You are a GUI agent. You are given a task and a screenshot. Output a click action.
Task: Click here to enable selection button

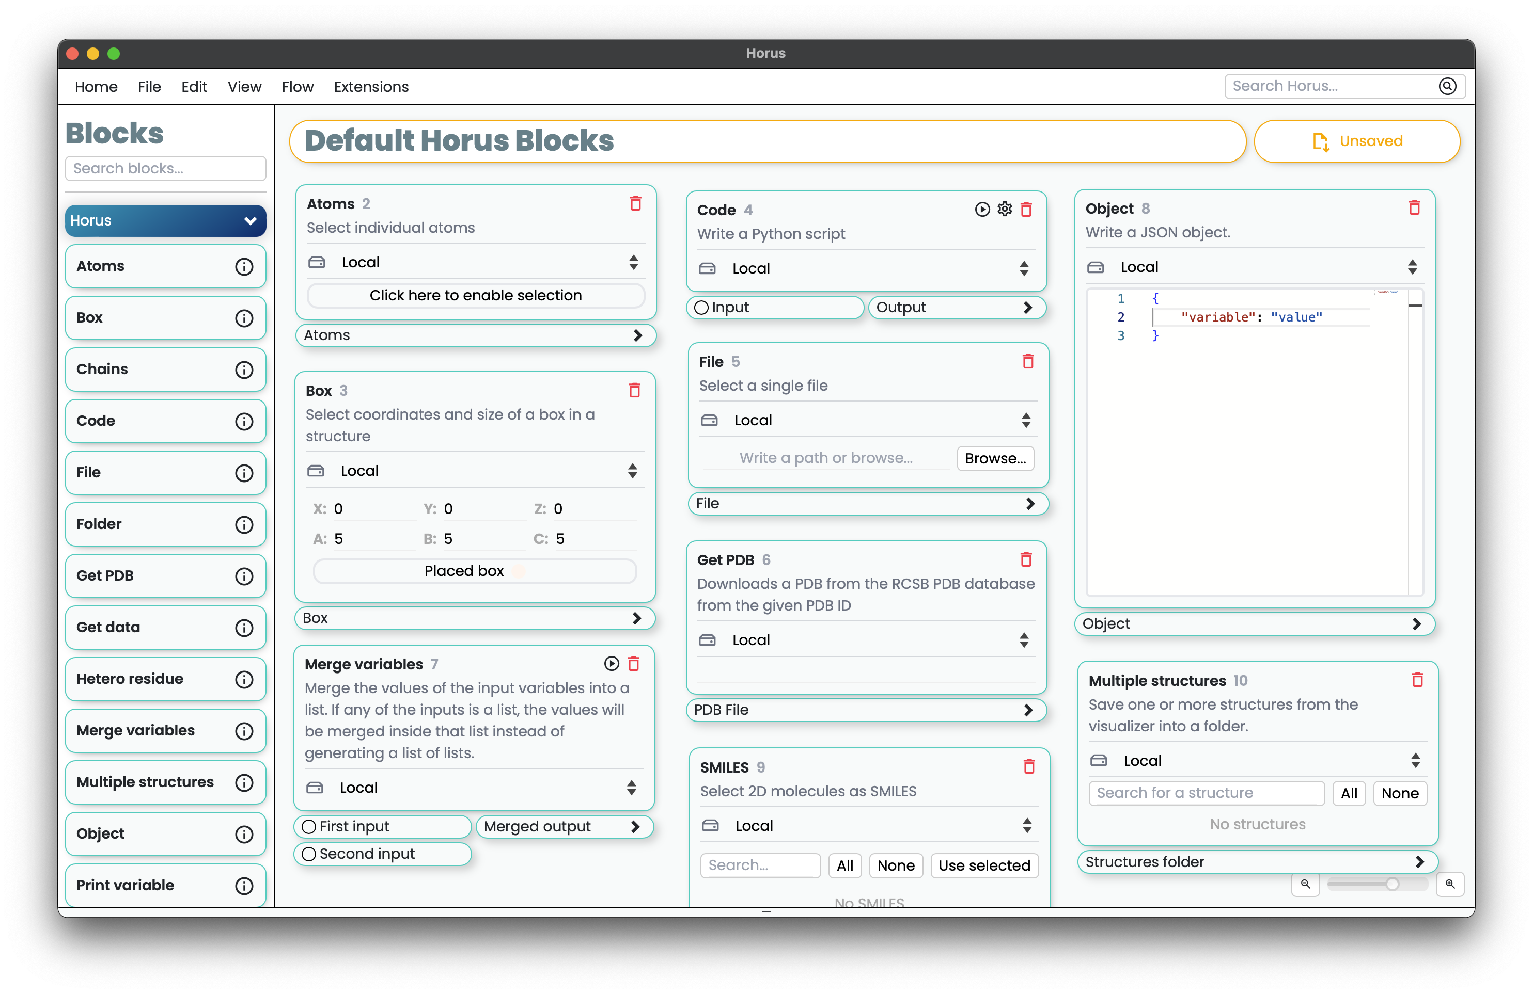pyautogui.click(x=475, y=296)
